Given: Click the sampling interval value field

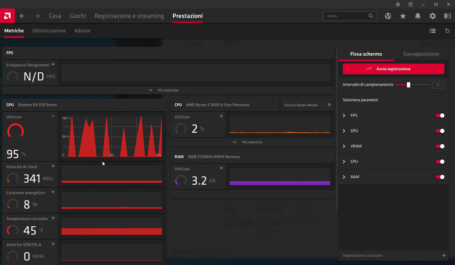Looking at the screenshot, I should coord(438,85).
